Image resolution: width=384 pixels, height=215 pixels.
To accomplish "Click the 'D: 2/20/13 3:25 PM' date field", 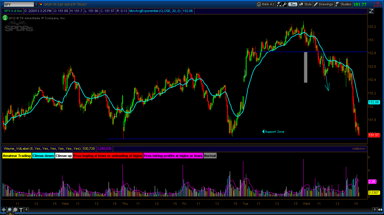I will point(38,11).
